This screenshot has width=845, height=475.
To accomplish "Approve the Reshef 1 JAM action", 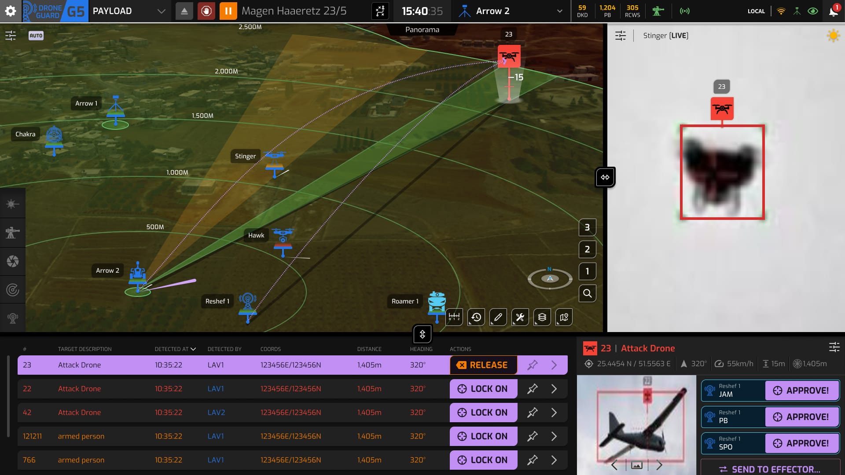I will point(801,391).
